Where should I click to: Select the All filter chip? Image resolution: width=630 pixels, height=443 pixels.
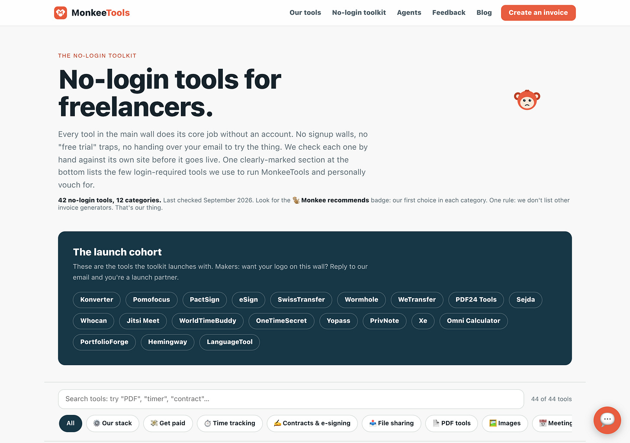click(x=71, y=423)
